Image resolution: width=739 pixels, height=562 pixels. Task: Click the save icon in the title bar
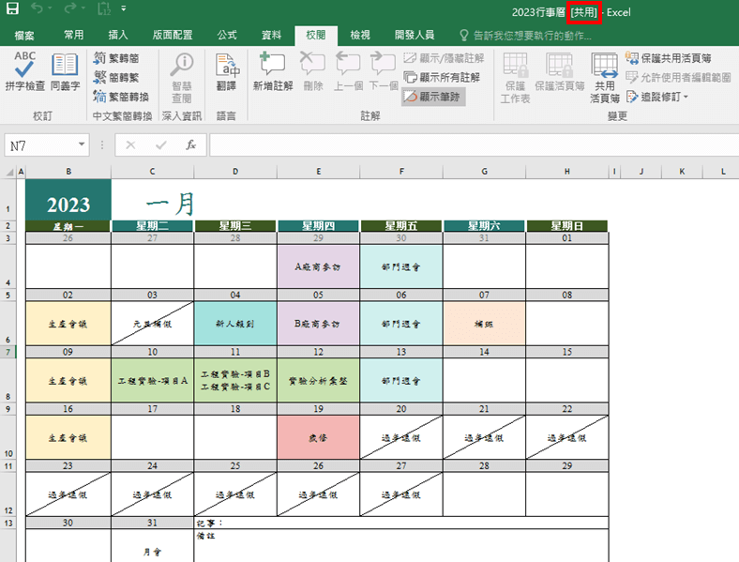point(12,11)
